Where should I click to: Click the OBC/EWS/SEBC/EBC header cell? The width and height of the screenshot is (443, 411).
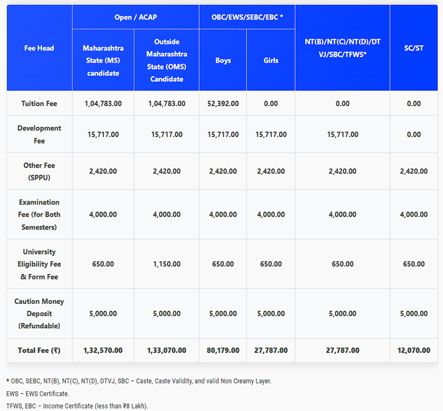point(247,17)
